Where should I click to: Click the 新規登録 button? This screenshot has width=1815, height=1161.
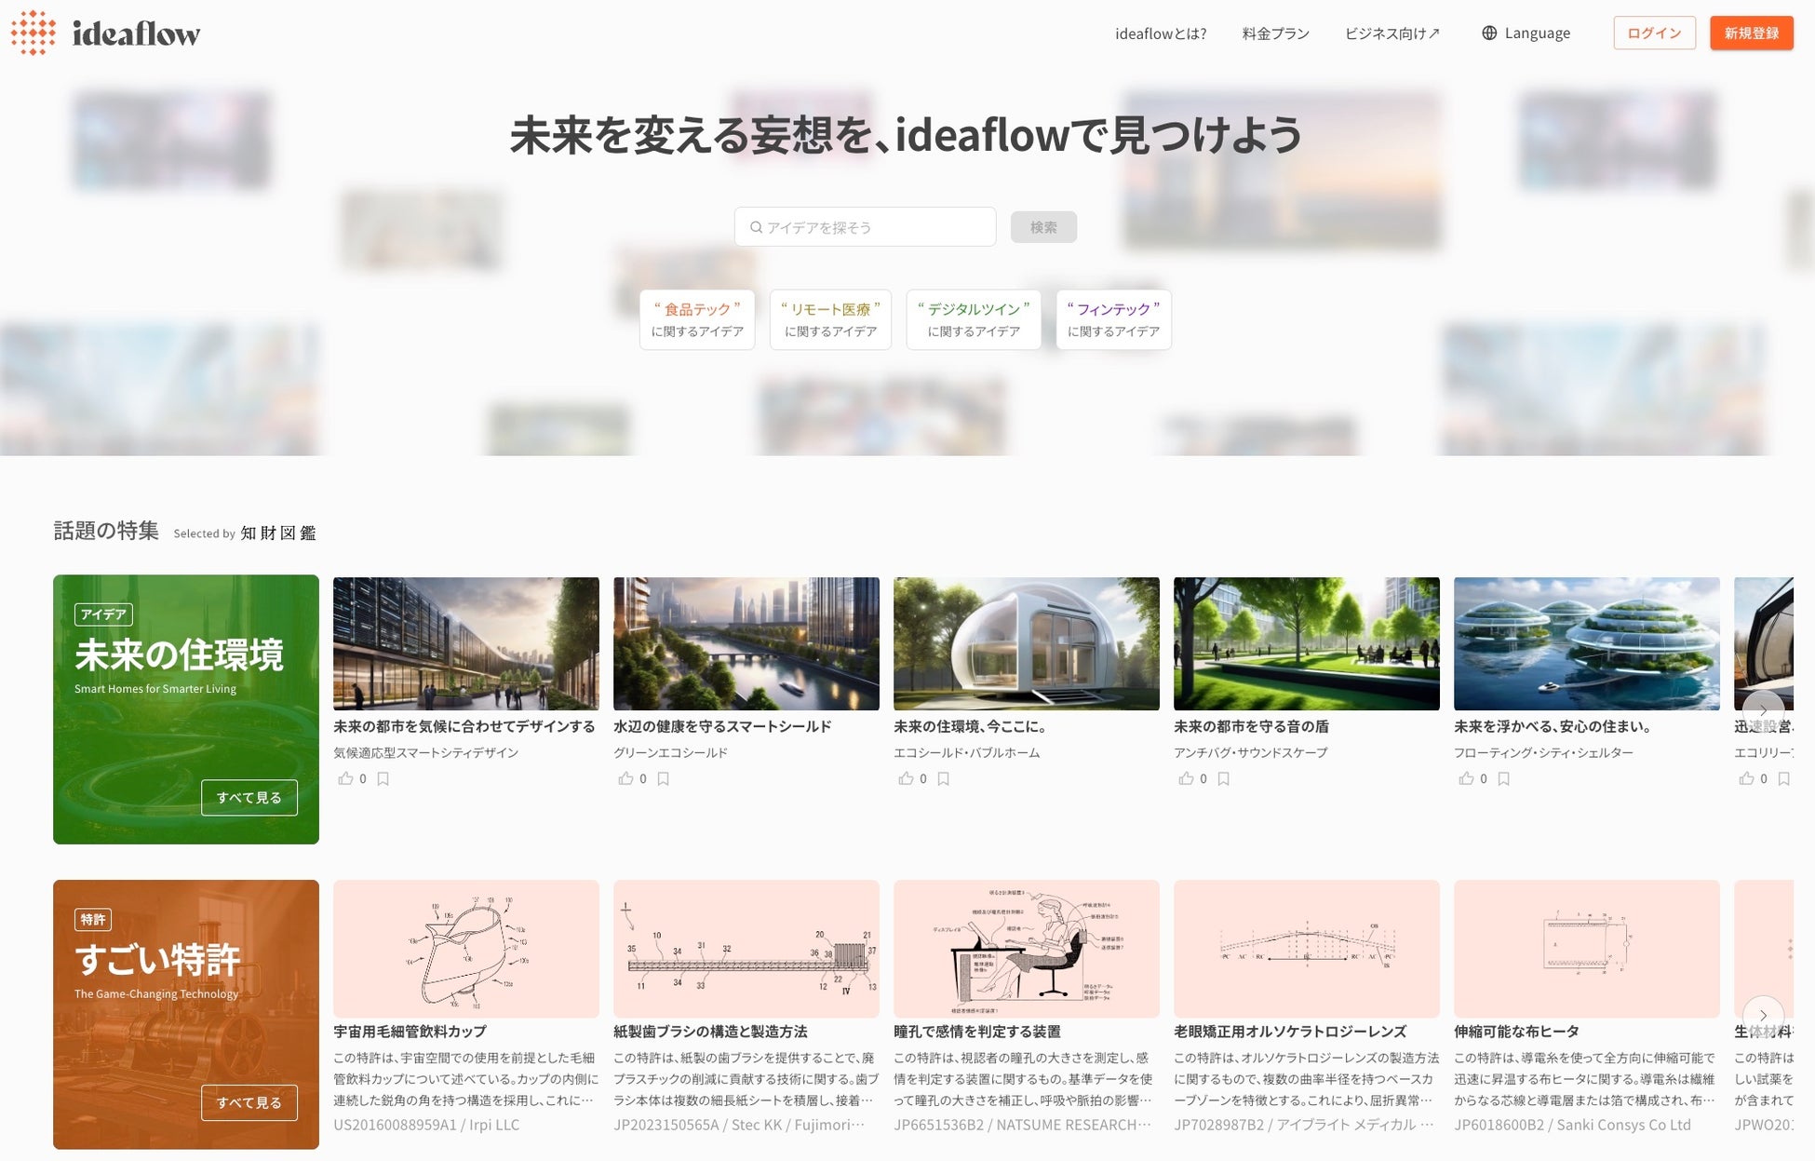(x=1751, y=33)
